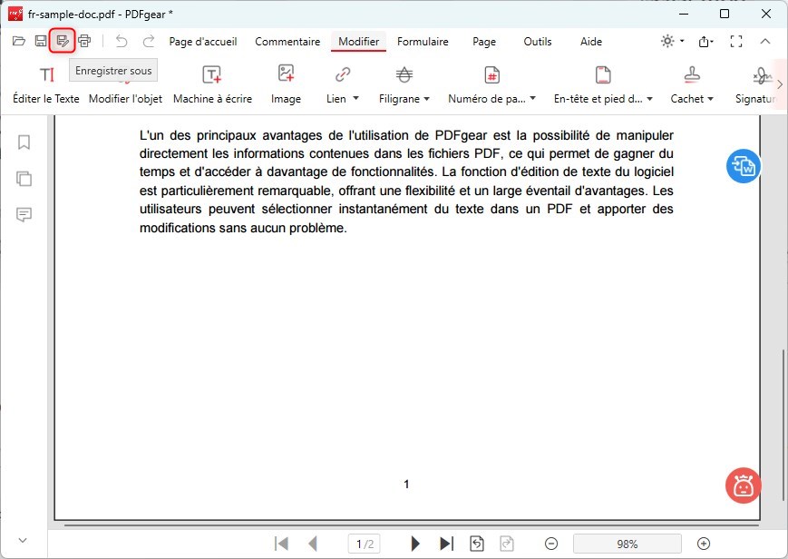Screen dimensions: 788x559
Task: Toggle the comments panel
Action: (24, 215)
